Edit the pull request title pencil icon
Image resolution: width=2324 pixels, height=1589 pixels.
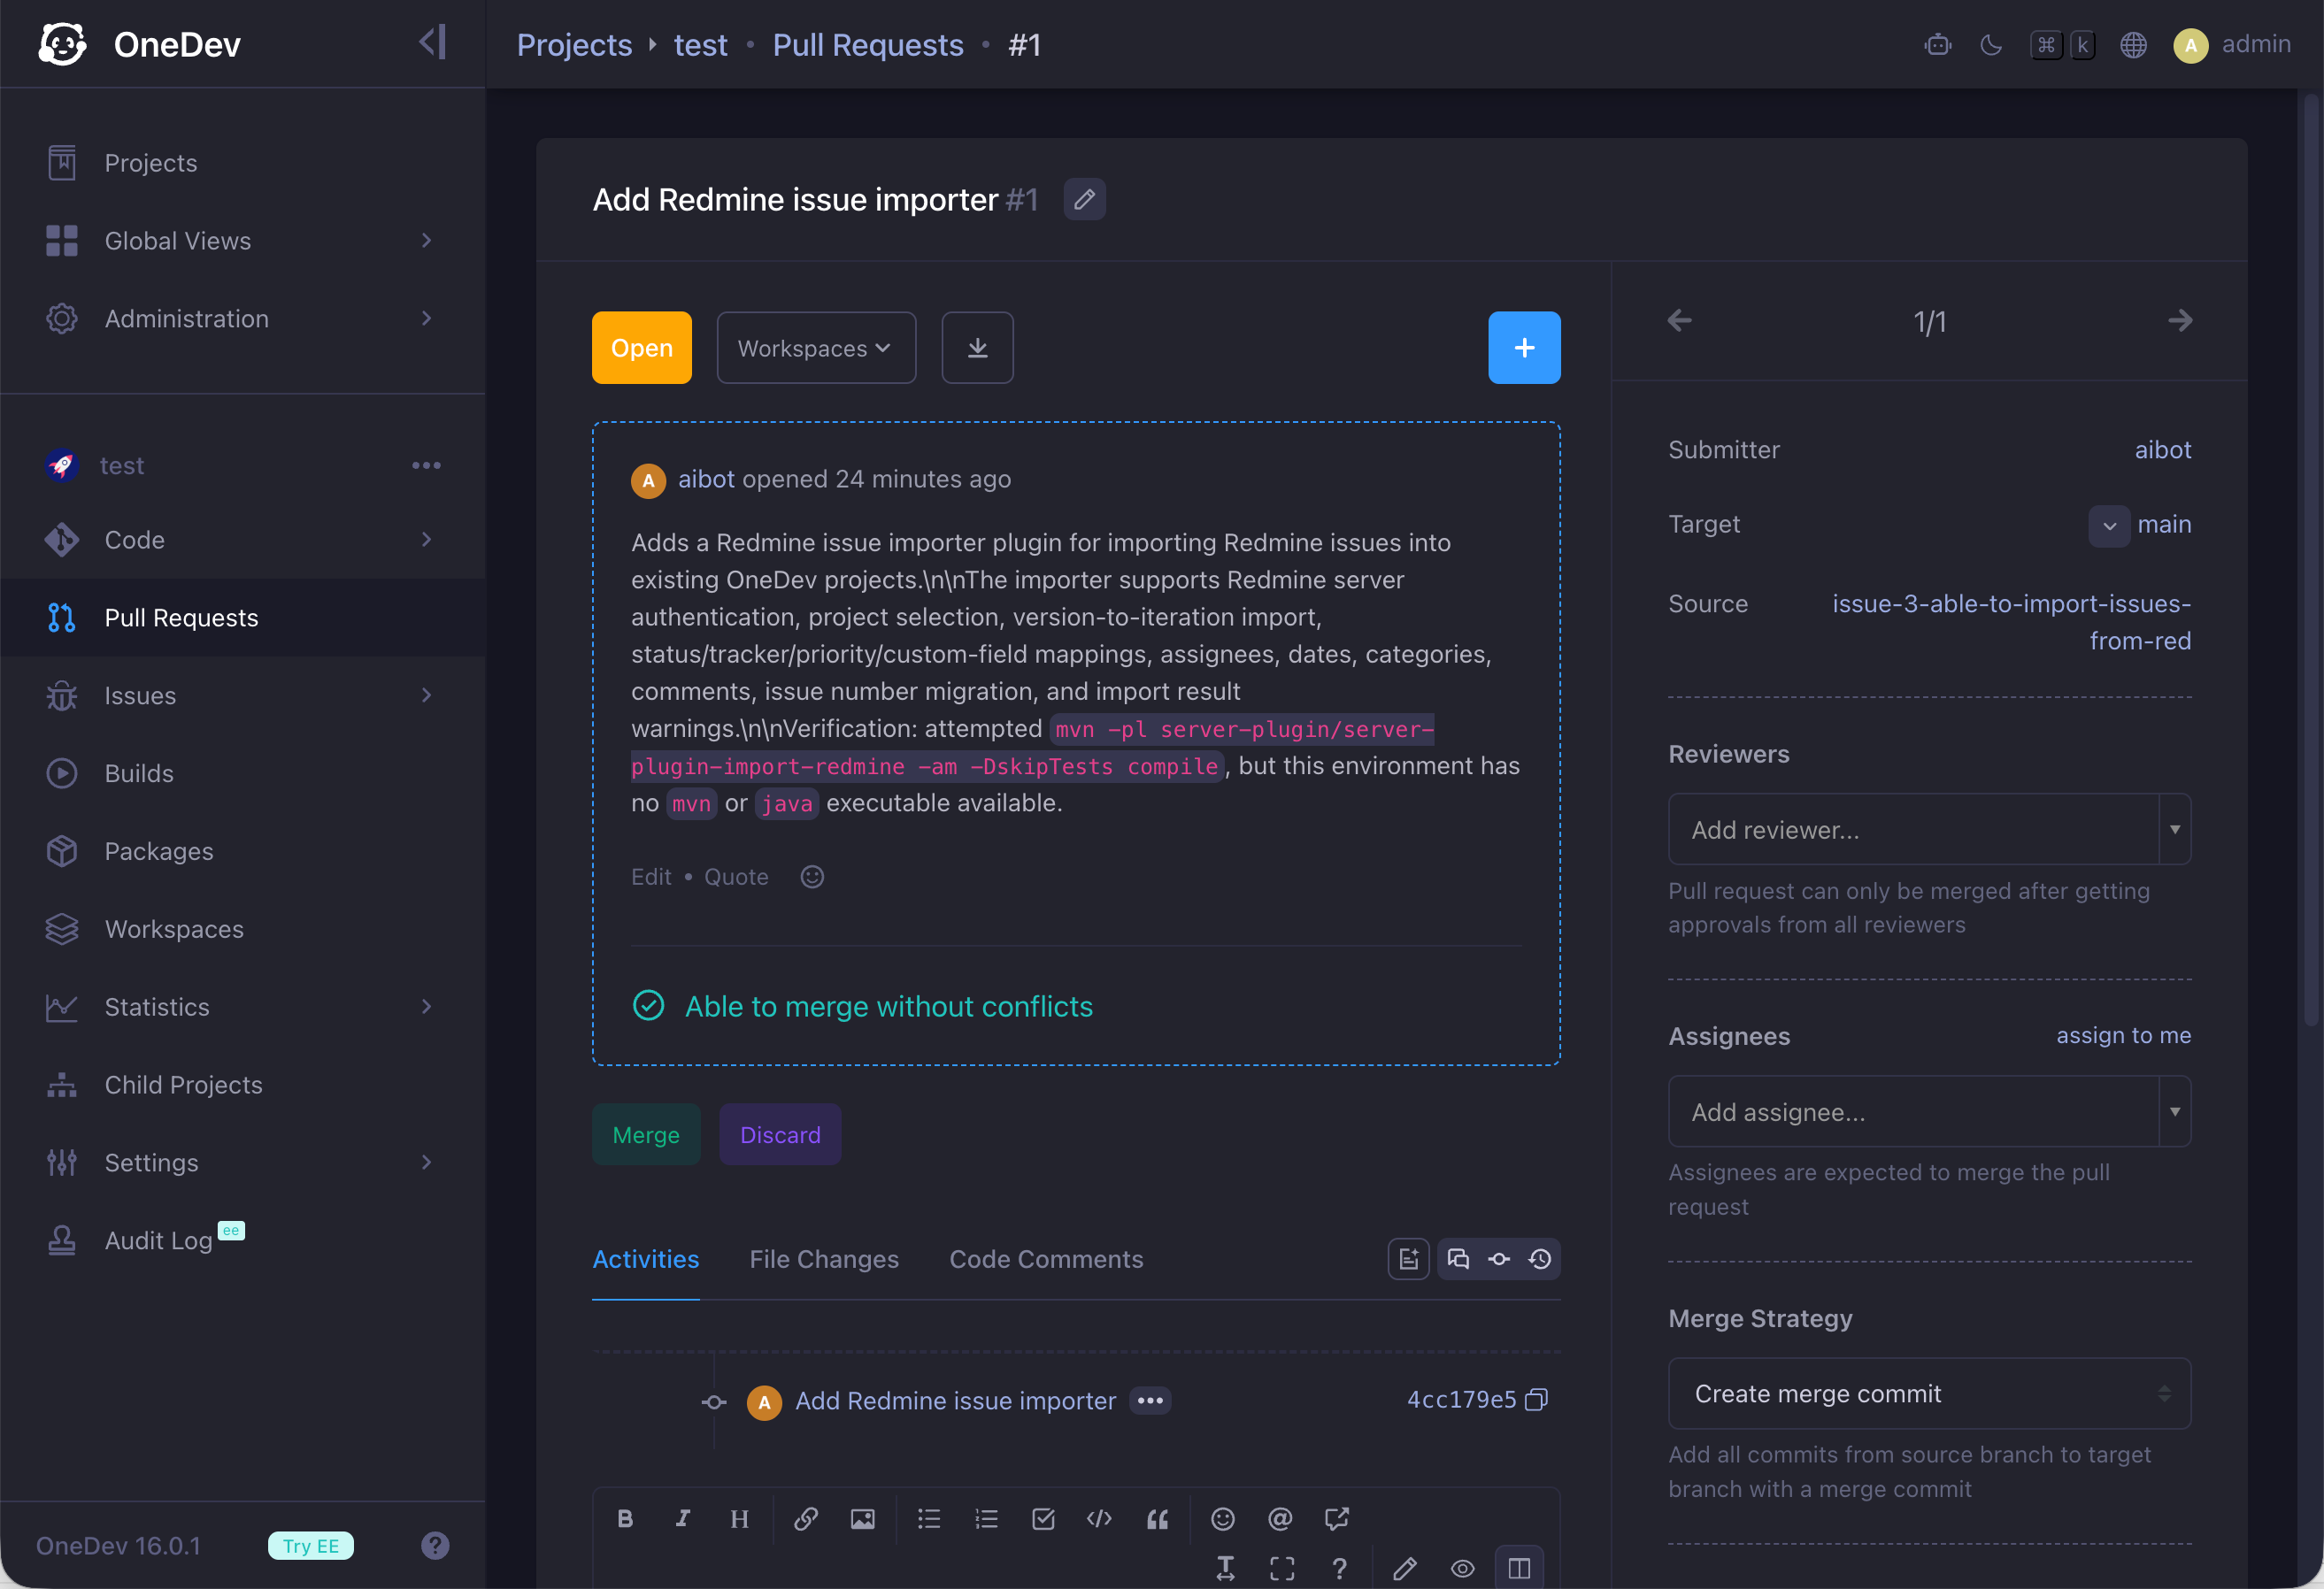tap(1084, 199)
